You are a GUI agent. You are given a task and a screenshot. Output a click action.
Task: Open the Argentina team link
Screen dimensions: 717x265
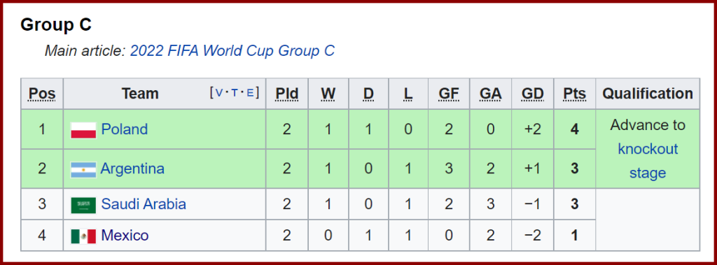click(x=132, y=169)
